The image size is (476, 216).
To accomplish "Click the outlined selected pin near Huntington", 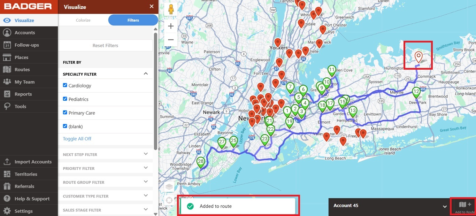I will pos(418,56).
